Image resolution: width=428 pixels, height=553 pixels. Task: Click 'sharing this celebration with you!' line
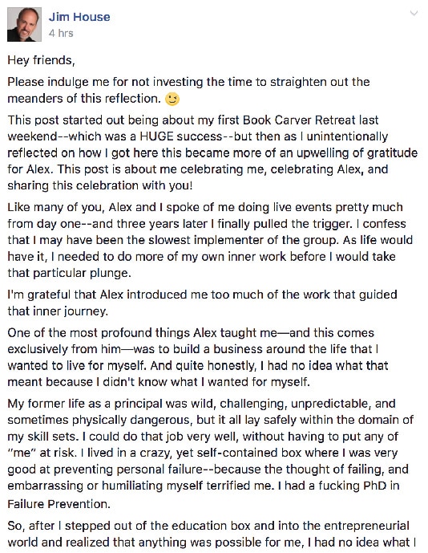[100, 185]
